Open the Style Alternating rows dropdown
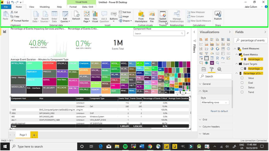 pyautogui.click(x=215, y=102)
